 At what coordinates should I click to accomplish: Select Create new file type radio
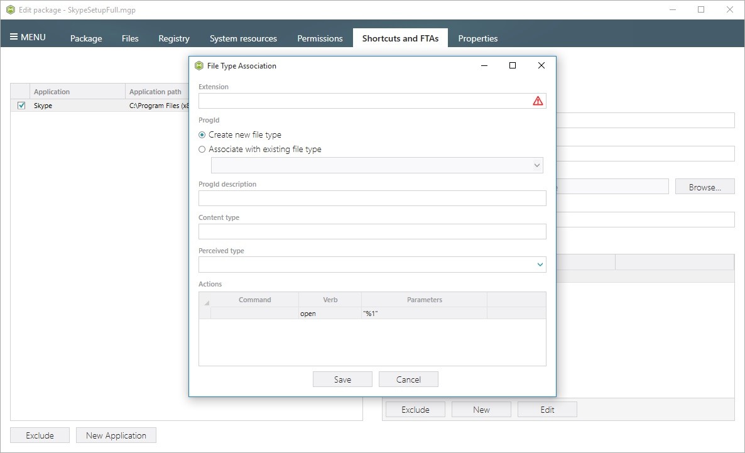pyautogui.click(x=202, y=135)
